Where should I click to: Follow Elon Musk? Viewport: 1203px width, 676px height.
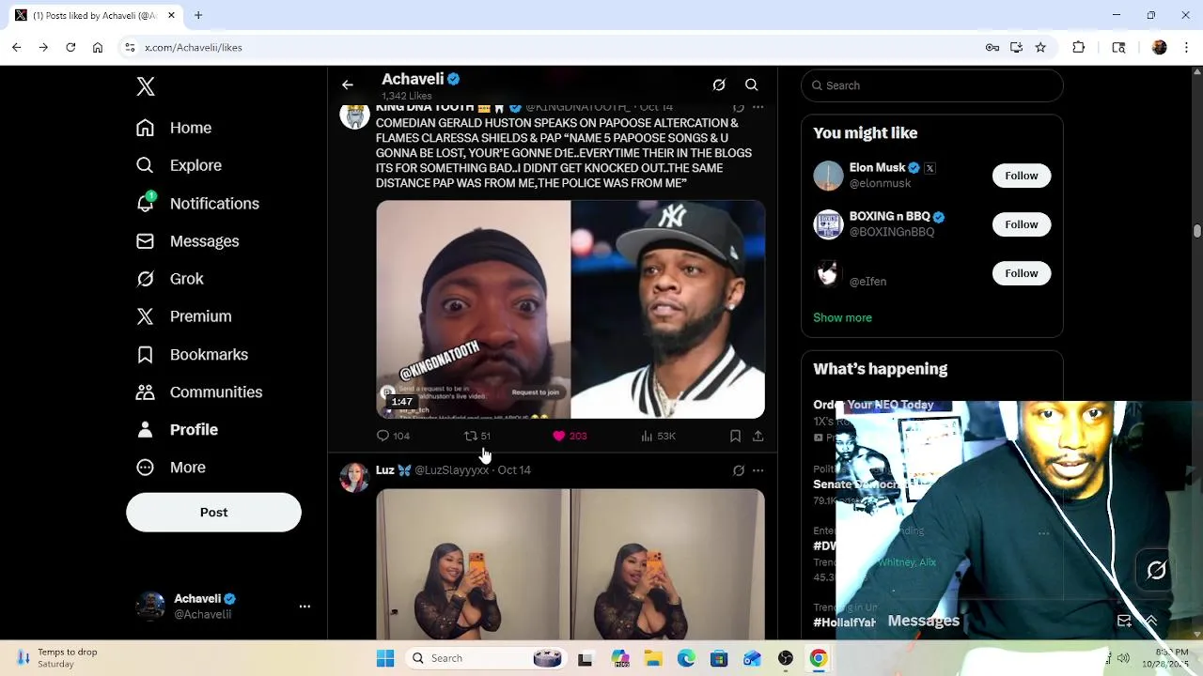pyautogui.click(x=1021, y=176)
